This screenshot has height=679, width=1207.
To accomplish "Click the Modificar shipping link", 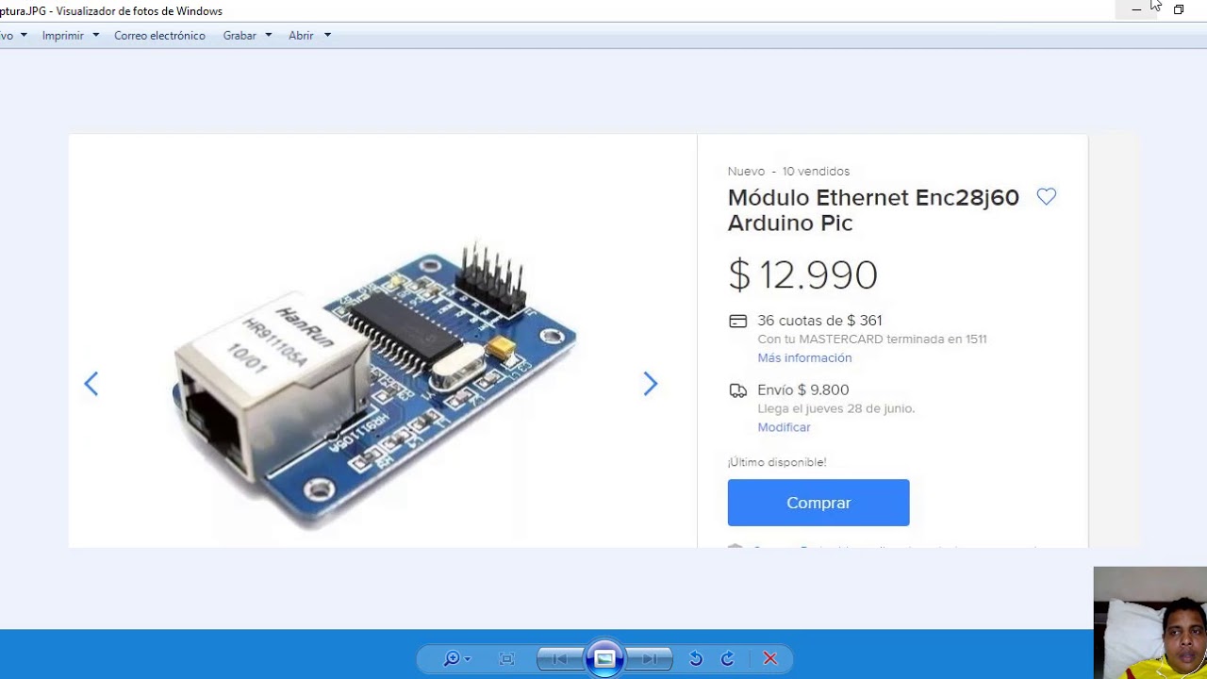I will 784,427.
